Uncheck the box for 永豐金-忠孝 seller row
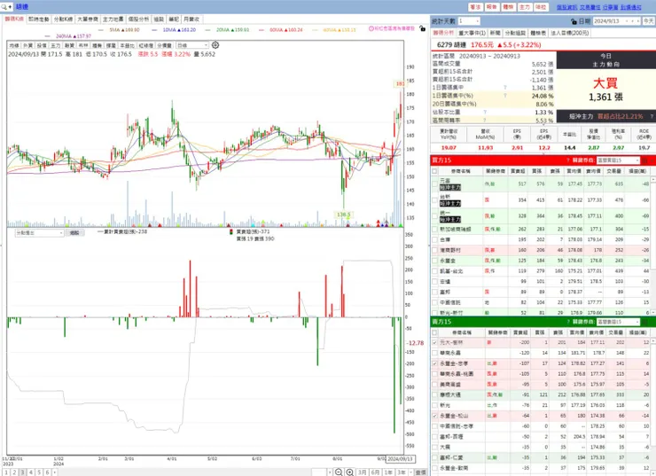Viewport: 656px width, 476px height. [434, 363]
